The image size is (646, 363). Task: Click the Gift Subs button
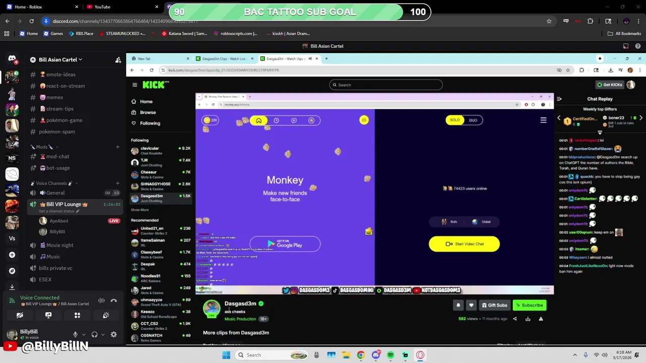point(495,305)
